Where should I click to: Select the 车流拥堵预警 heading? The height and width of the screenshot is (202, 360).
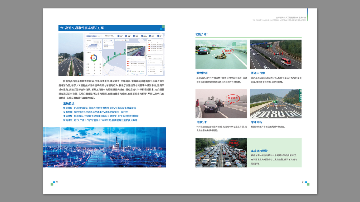pos(259,151)
